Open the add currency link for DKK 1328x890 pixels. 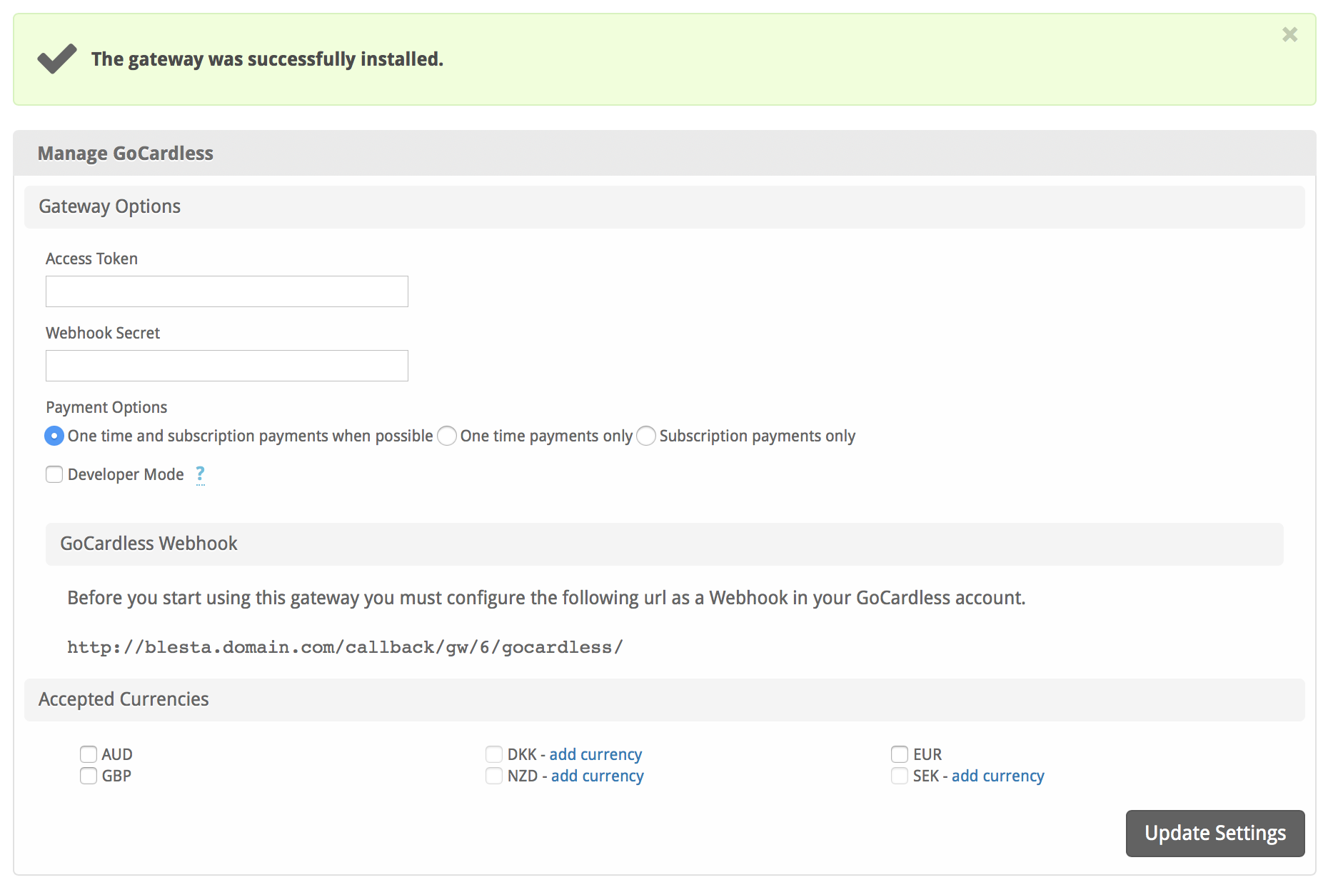(595, 754)
